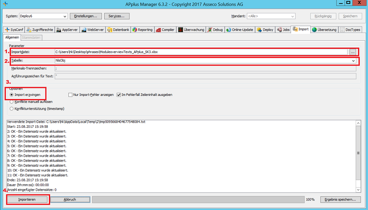
Task: Select the Compiler brick icon tab
Action: (158, 30)
